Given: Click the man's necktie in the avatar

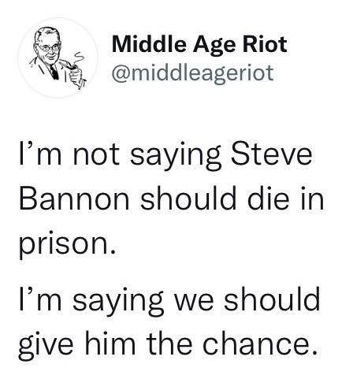Looking at the screenshot, I should 54,72.
